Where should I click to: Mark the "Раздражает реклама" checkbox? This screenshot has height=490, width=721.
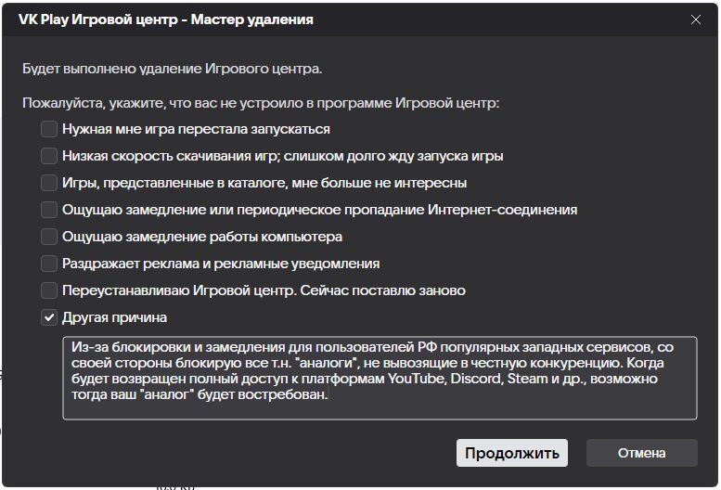coord(49,264)
